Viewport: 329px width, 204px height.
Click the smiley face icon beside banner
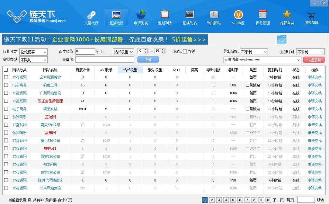(x=281, y=40)
